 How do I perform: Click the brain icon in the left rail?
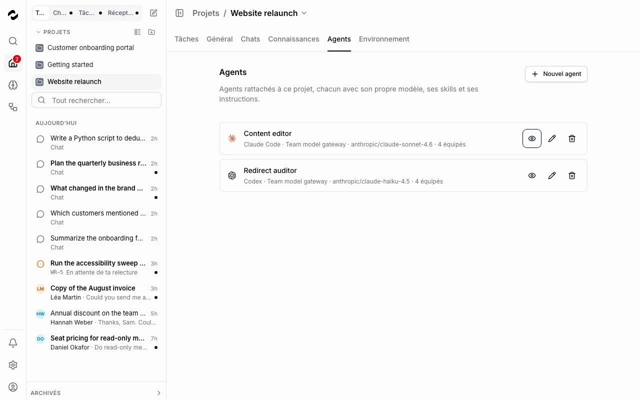pyautogui.click(x=13, y=85)
